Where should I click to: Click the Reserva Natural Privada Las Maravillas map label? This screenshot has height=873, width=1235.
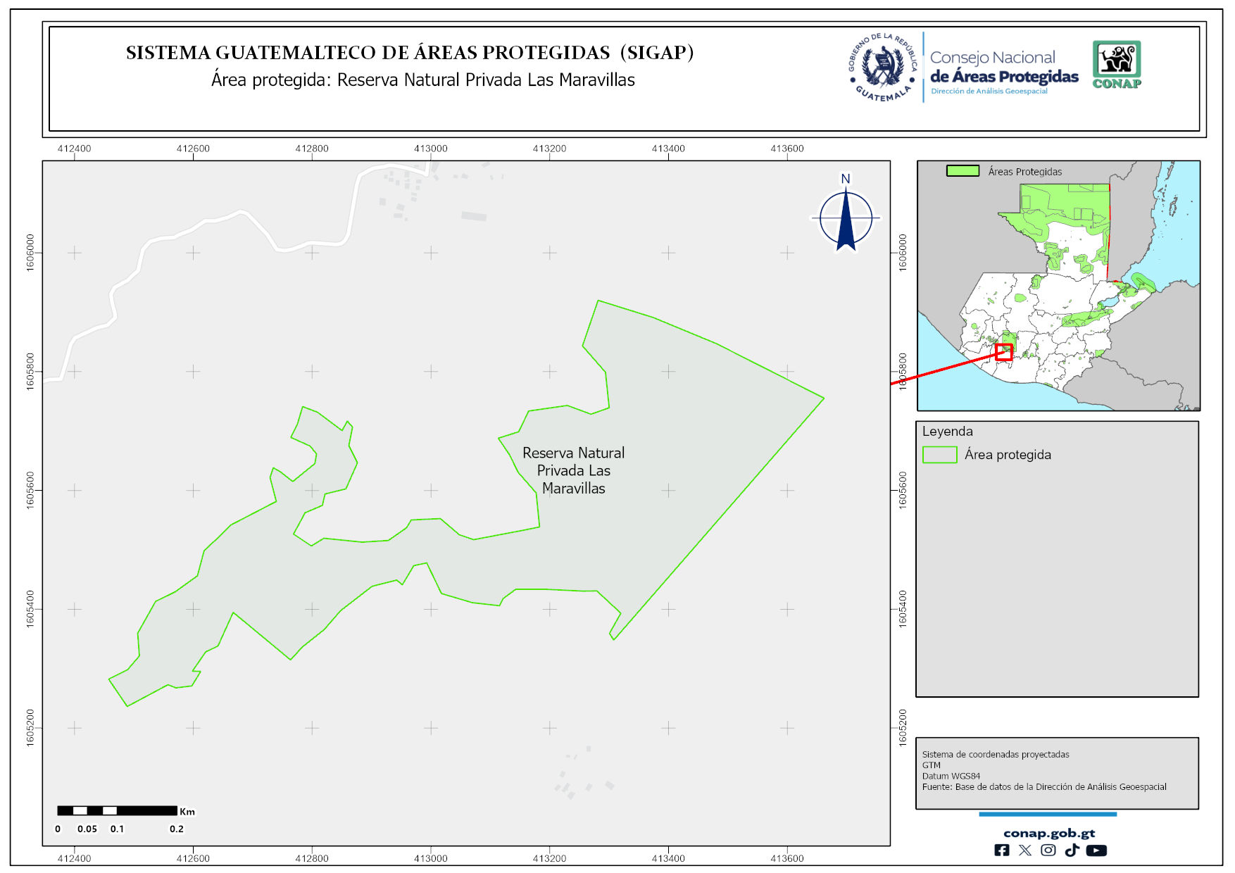click(573, 470)
